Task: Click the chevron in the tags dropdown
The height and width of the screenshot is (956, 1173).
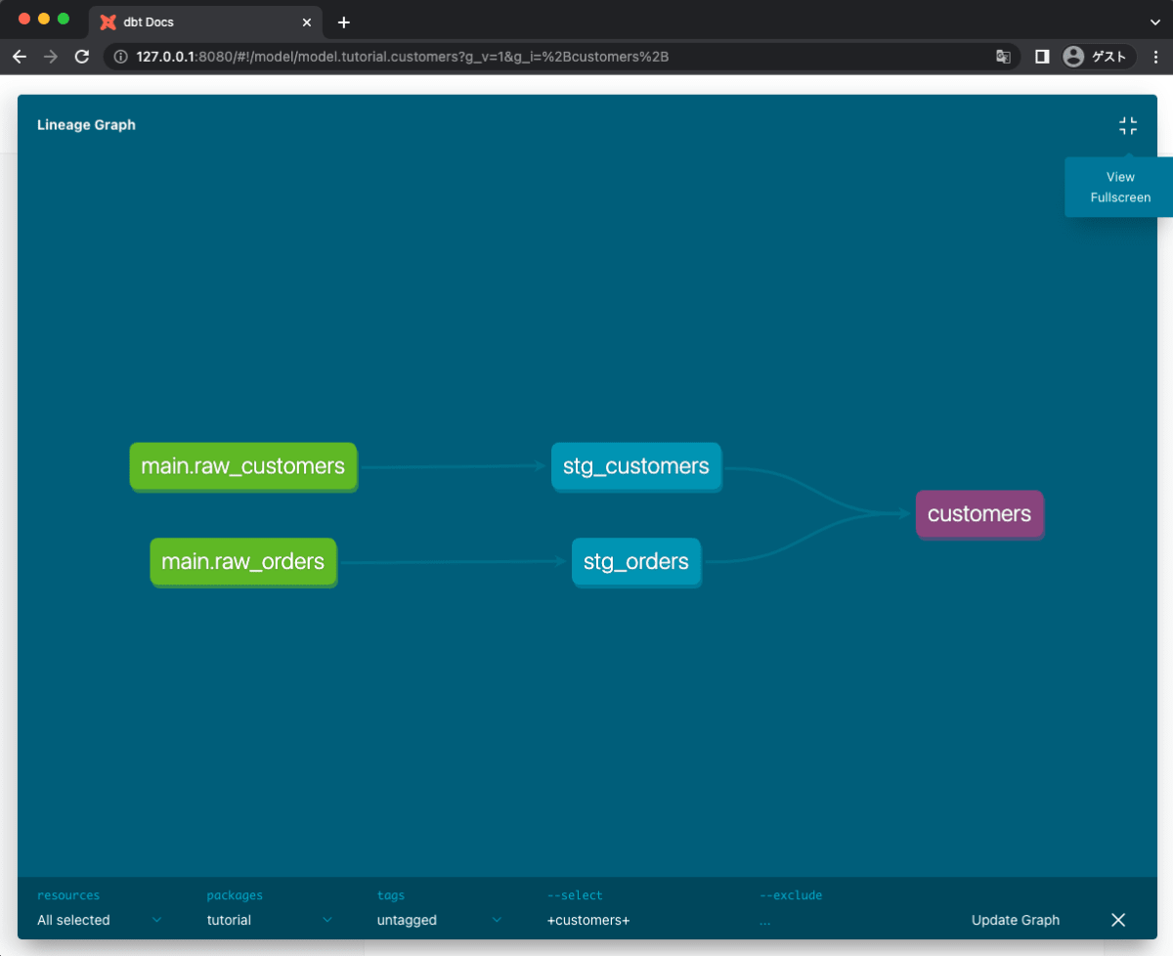Action: pos(497,920)
